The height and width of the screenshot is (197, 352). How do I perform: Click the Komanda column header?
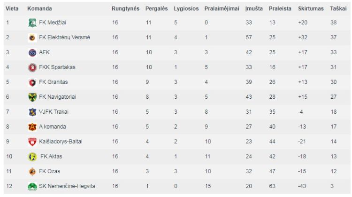[39, 8]
